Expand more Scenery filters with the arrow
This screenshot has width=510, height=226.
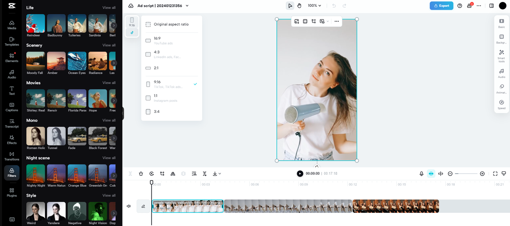114,63
